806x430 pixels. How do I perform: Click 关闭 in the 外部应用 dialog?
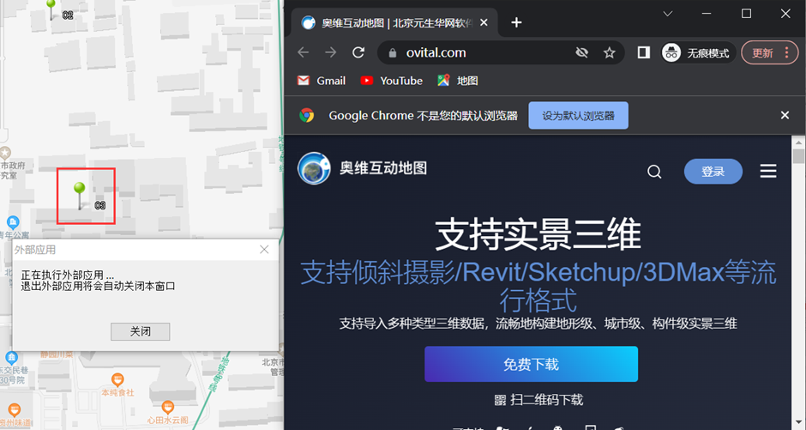point(141,331)
